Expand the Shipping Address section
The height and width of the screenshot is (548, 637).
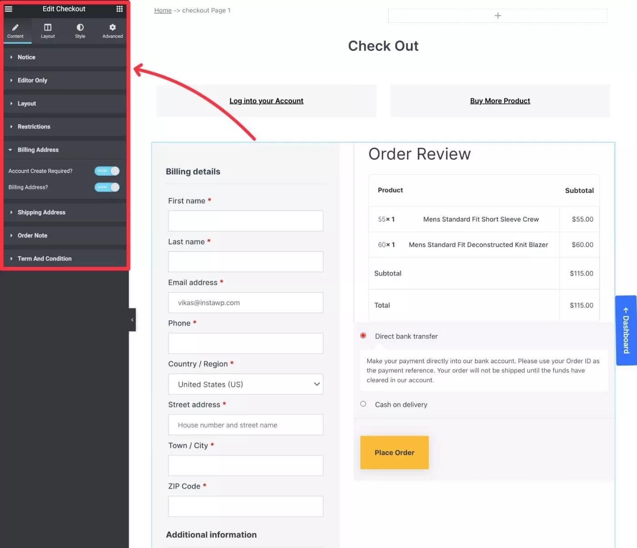[x=65, y=213]
